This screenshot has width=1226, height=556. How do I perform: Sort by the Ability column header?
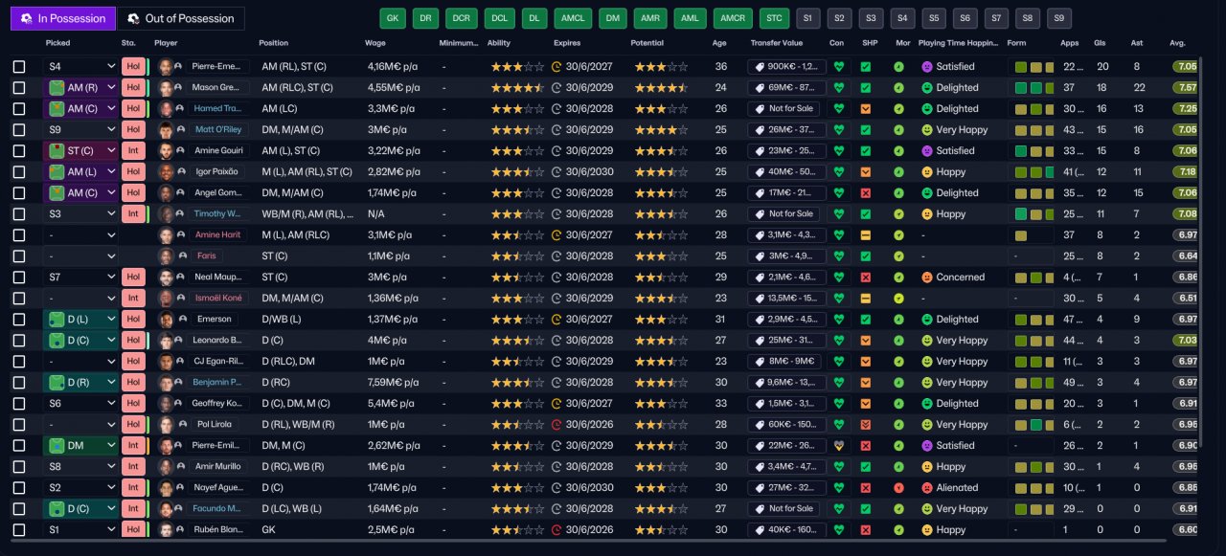499,43
